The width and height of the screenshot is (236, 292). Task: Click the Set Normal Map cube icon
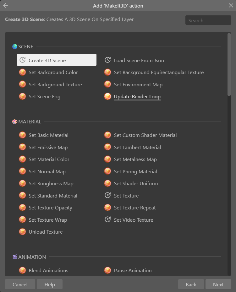[23, 171]
